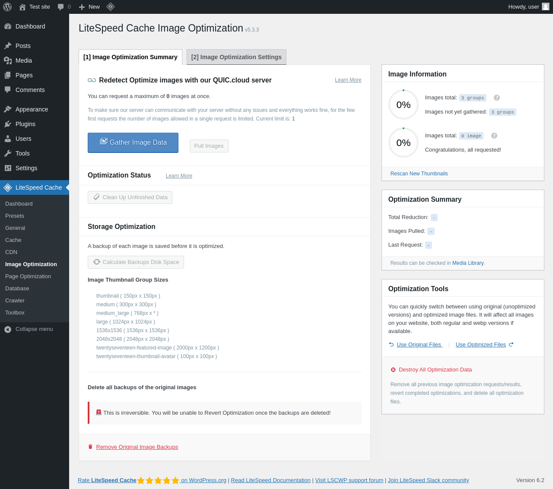Click Use Optimized Files link

click(x=481, y=345)
